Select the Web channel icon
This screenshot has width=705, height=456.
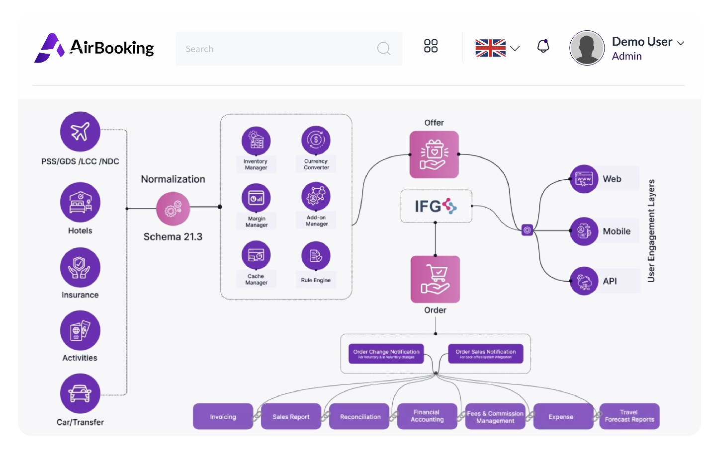click(584, 179)
